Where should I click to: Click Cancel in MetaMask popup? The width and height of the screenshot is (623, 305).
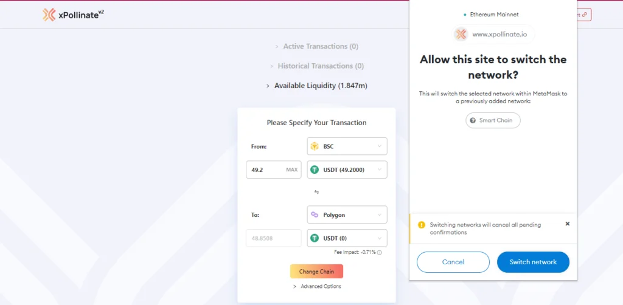click(453, 262)
